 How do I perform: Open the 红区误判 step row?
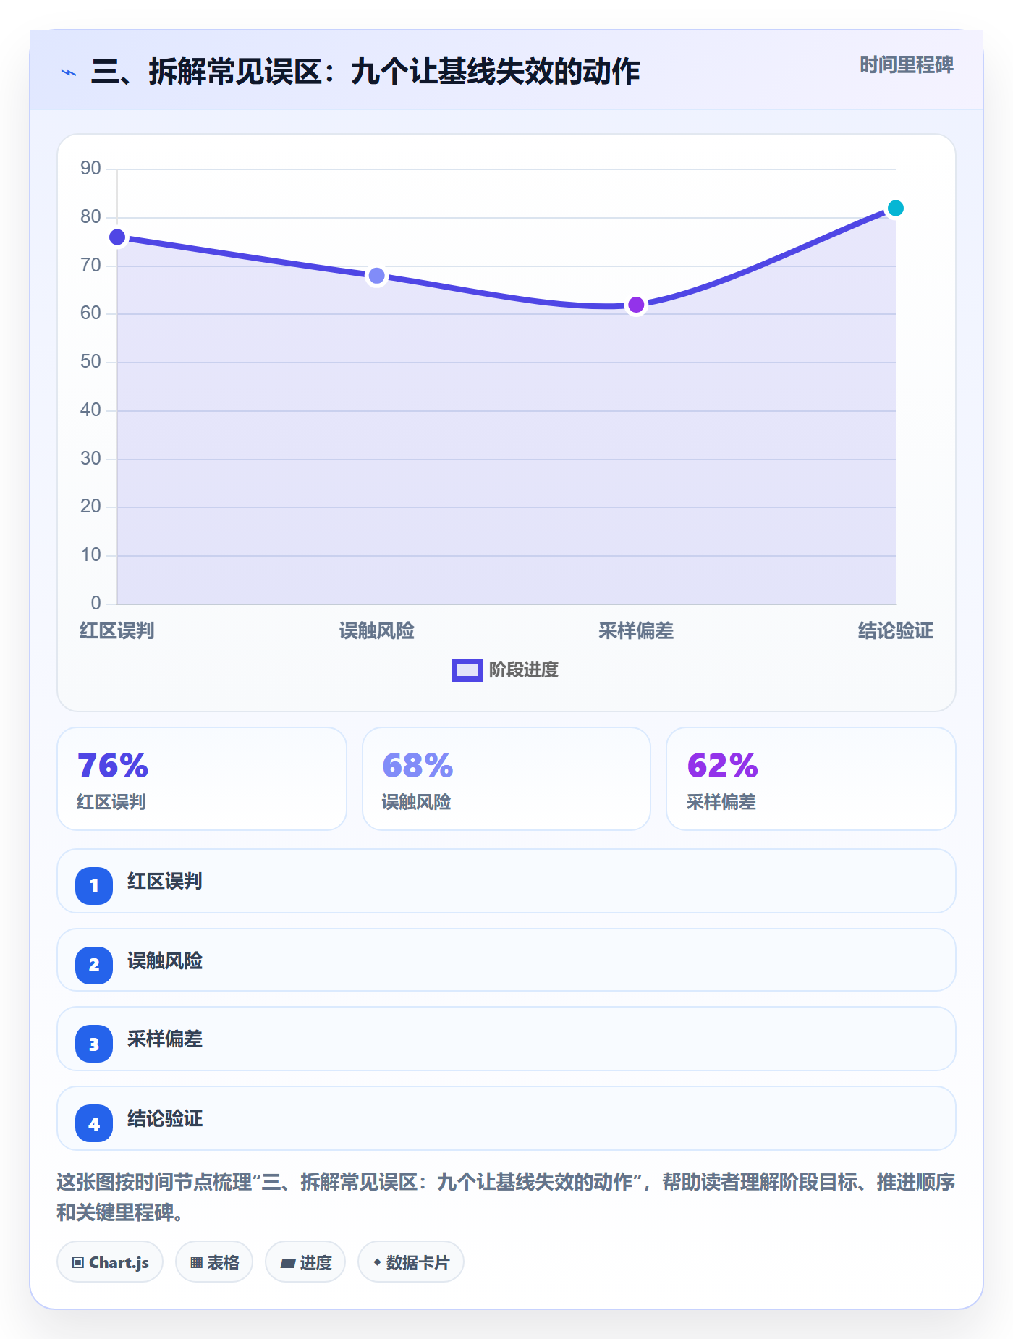point(506,881)
